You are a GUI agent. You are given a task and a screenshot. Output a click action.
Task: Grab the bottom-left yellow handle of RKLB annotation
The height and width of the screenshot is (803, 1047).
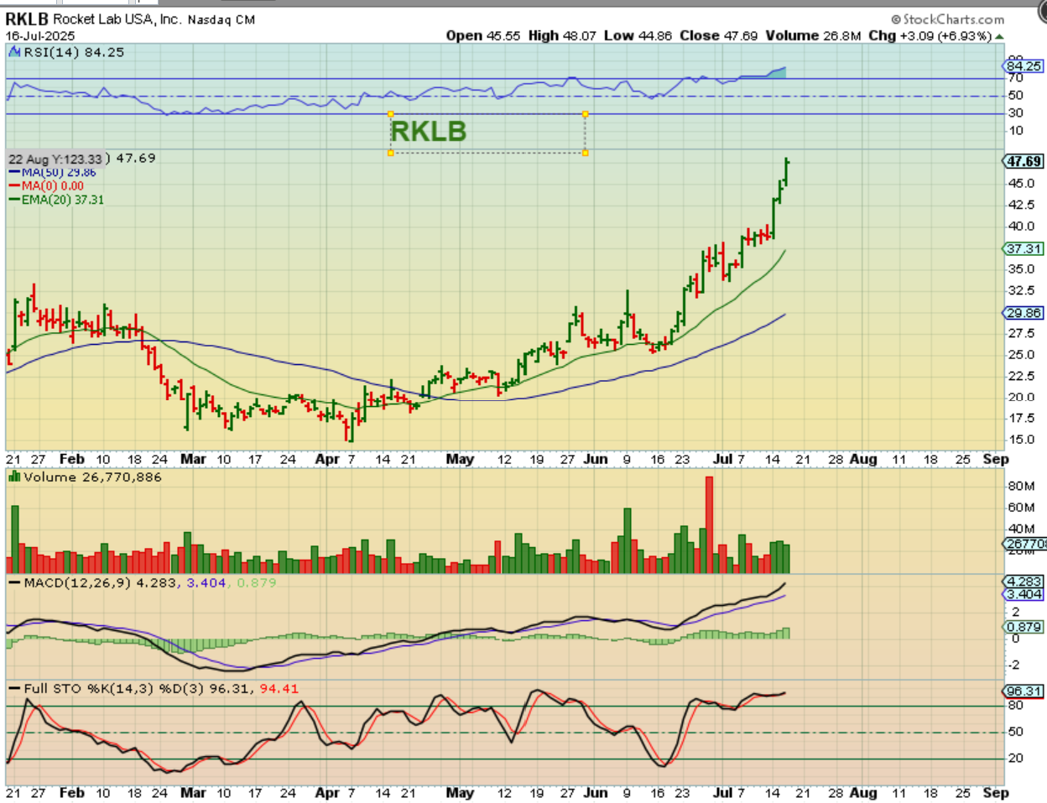390,153
